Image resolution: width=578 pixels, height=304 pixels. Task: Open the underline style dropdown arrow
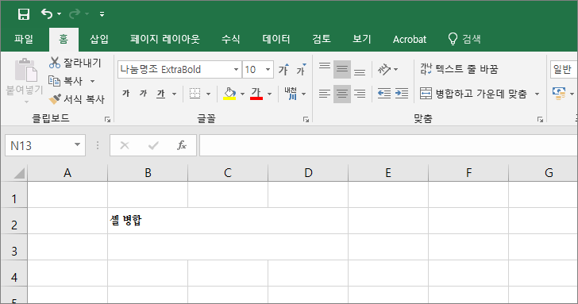tap(174, 94)
